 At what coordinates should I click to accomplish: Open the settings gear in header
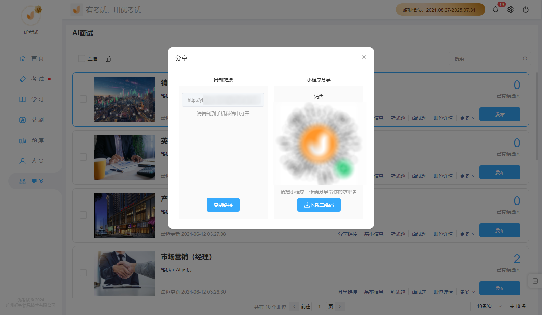(x=511, y=10)
